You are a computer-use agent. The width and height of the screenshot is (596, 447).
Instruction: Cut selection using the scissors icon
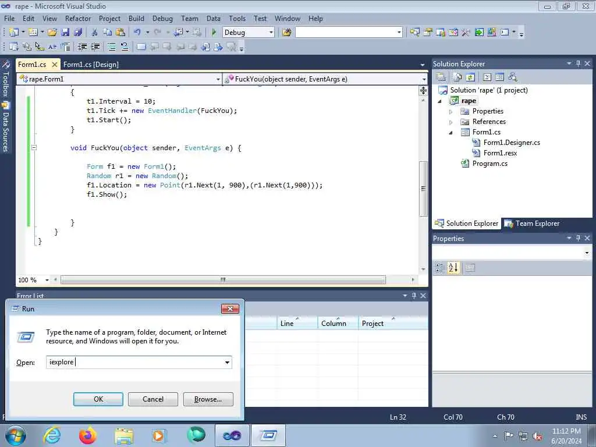tap(95, 33)
